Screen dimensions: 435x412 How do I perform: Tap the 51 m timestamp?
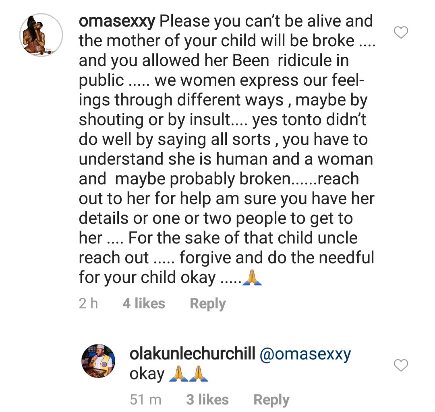145,400
